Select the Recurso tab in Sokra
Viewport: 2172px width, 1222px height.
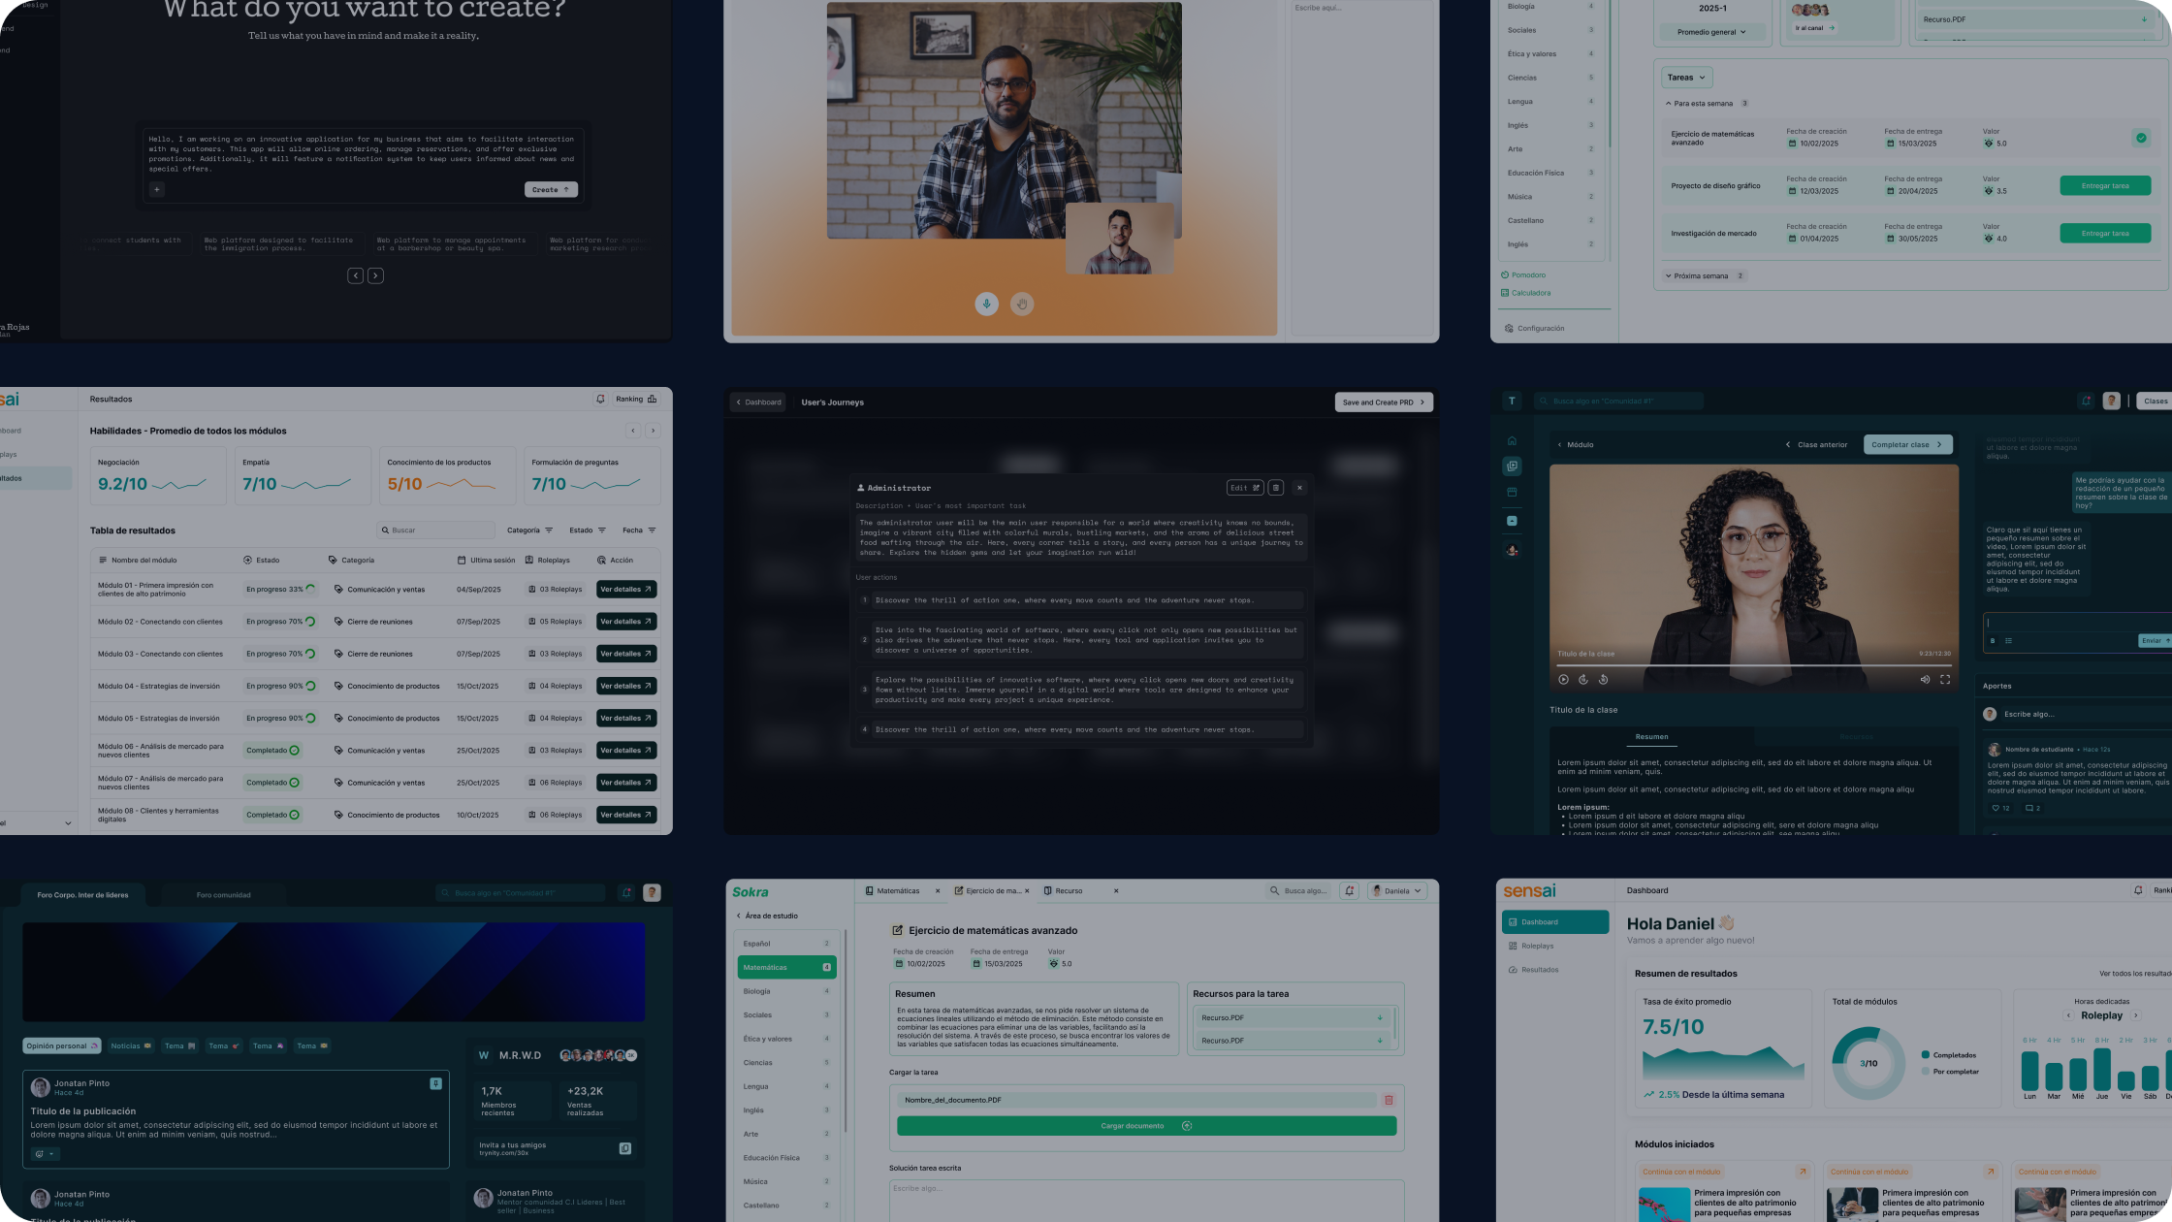1068,890
